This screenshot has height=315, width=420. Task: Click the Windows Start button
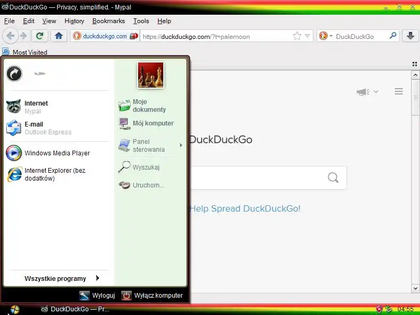click(x=15, y=309)
